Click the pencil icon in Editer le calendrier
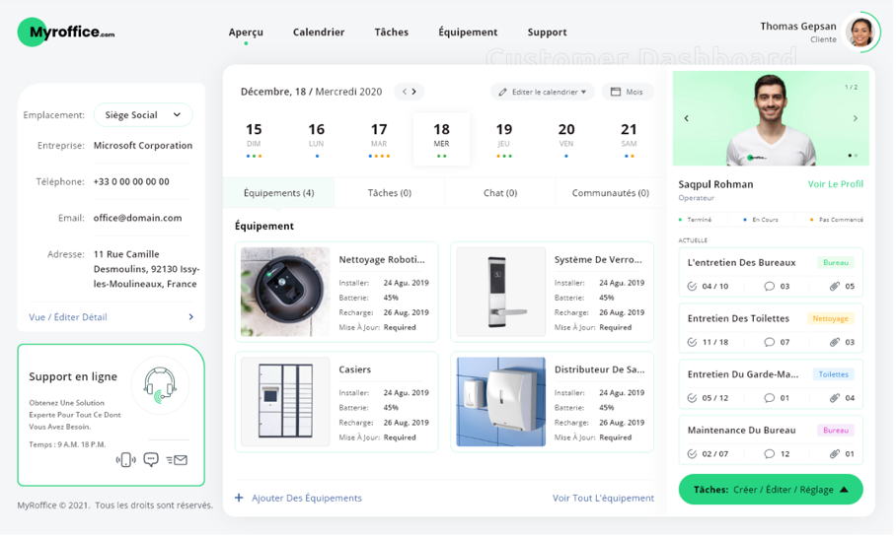 (503, 93)
